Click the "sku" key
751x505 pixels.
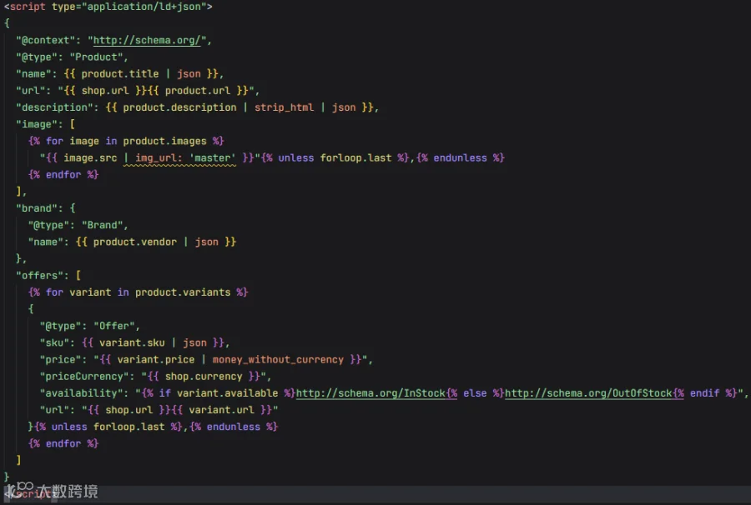[x=54, y=342]
